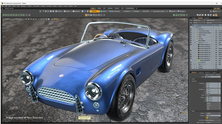
Task: Open the Vertex Map menu
Action: 36,6
